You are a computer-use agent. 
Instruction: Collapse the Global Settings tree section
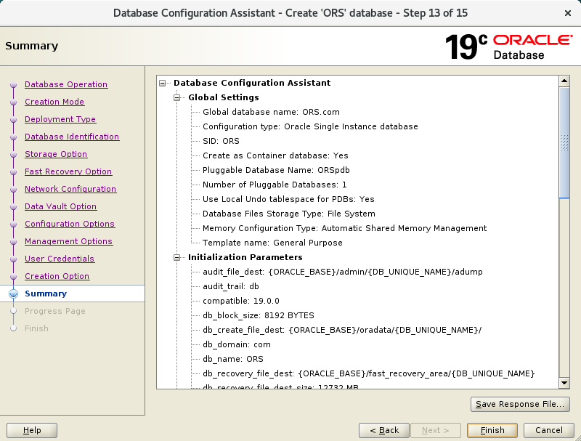177,97
